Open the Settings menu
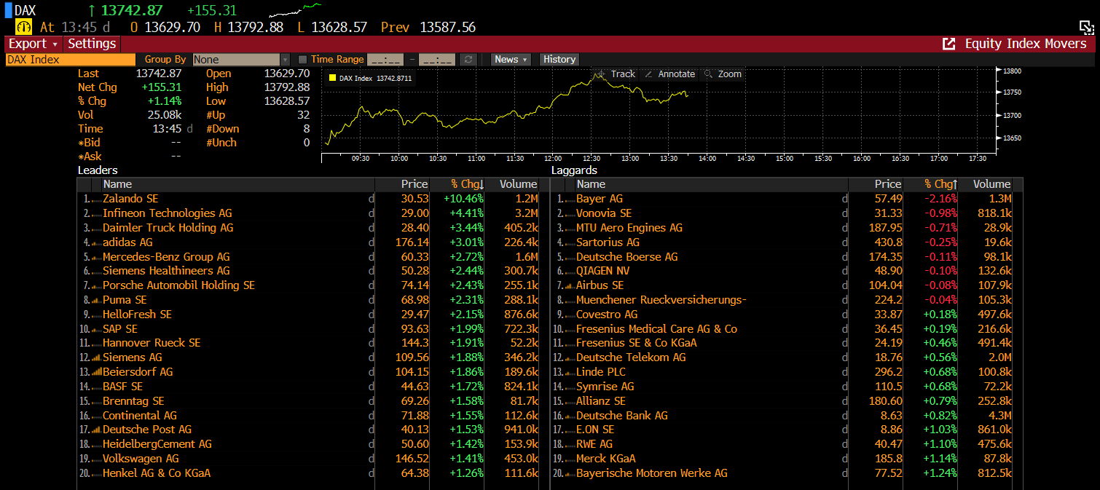The width and height of the screenshot is (1100, 490). click(92, 44)
